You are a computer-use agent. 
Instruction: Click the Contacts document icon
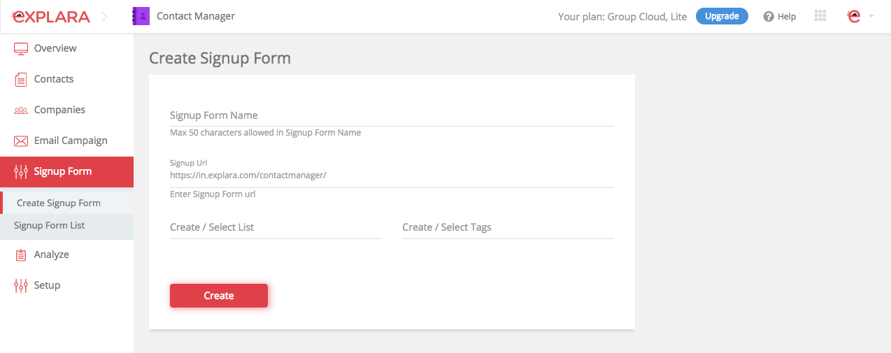click(21, 79)
